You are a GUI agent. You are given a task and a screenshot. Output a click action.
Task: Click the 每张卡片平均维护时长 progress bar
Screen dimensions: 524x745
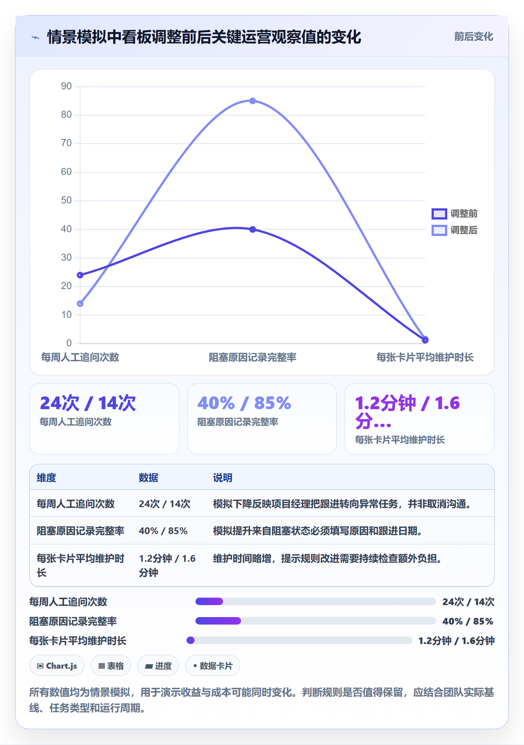[x=299, y=640]
